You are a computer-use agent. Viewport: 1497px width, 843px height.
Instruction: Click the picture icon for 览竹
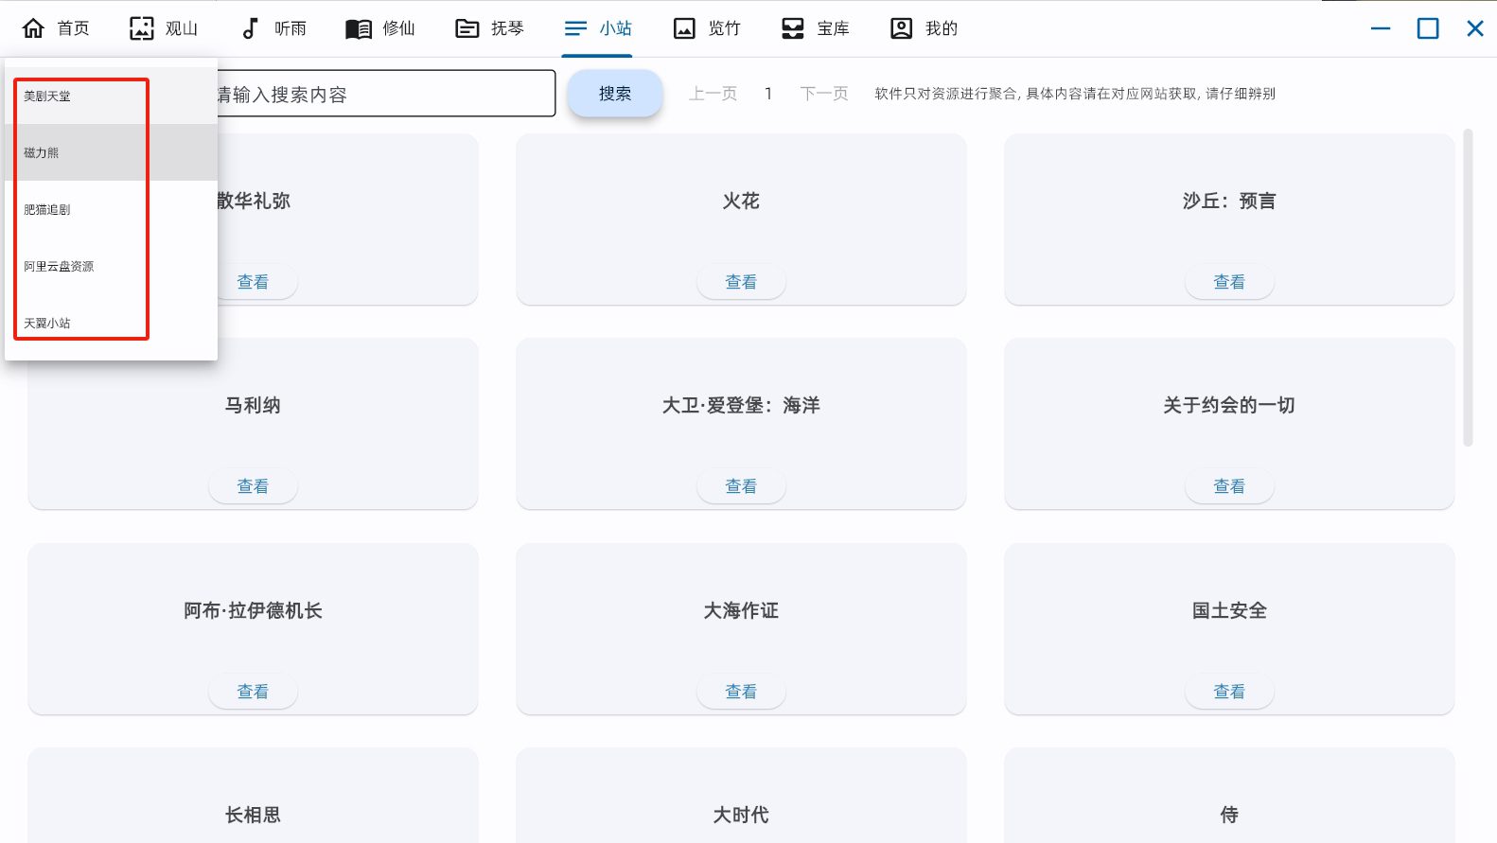pyautogui.click(x=684, y=28)
